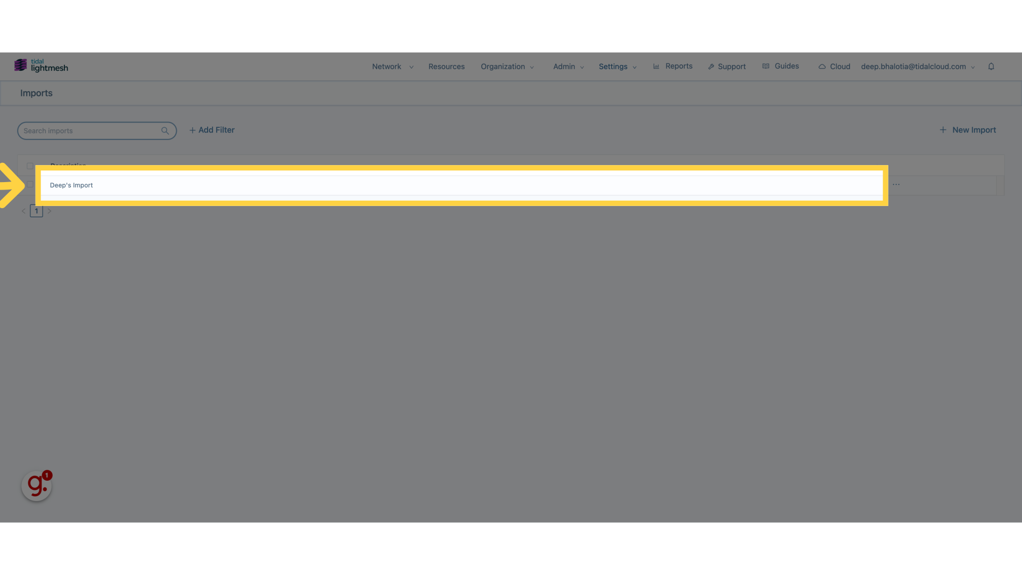Click the Reports icon
This screenshot has height=575, width=1022.
point(656,66)
